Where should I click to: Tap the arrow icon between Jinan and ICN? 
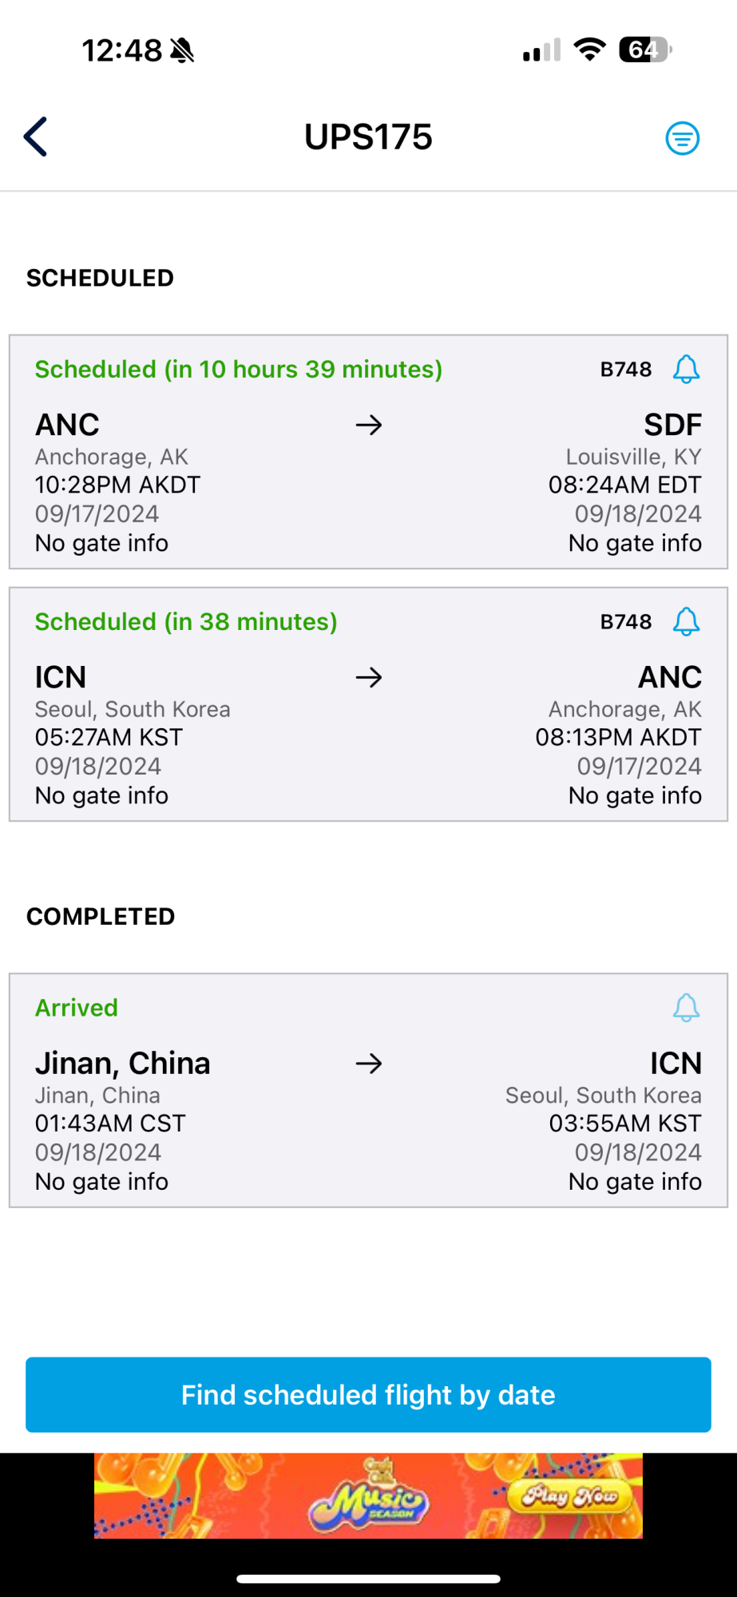(369, 1064)
